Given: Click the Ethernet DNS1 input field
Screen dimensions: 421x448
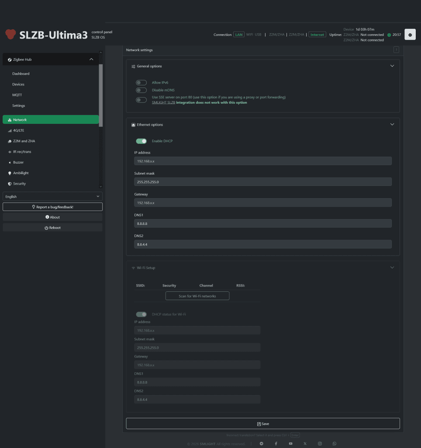Looking at the screenshot, I should click(x=263, y=223).
